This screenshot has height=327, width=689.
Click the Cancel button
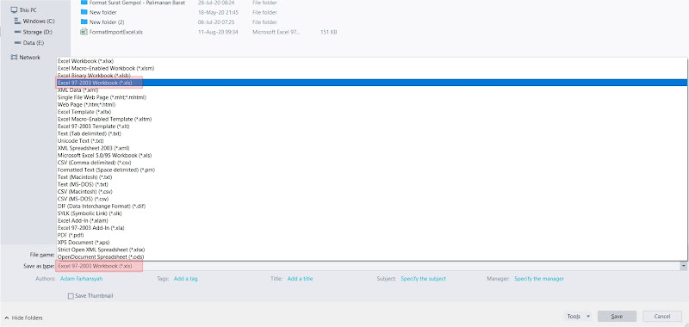pos(662,317)
